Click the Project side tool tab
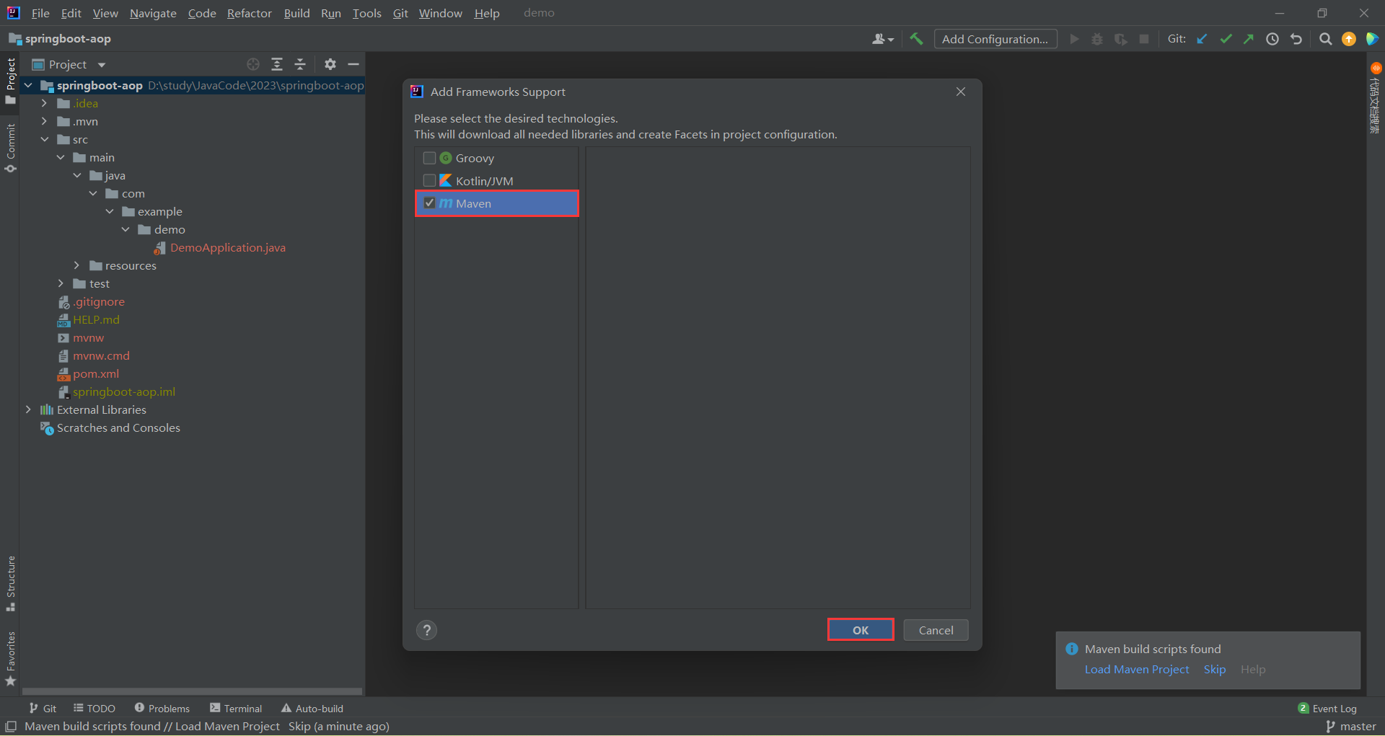The width and height of the screenshot is (1385, 736). [x=10, y=81]
